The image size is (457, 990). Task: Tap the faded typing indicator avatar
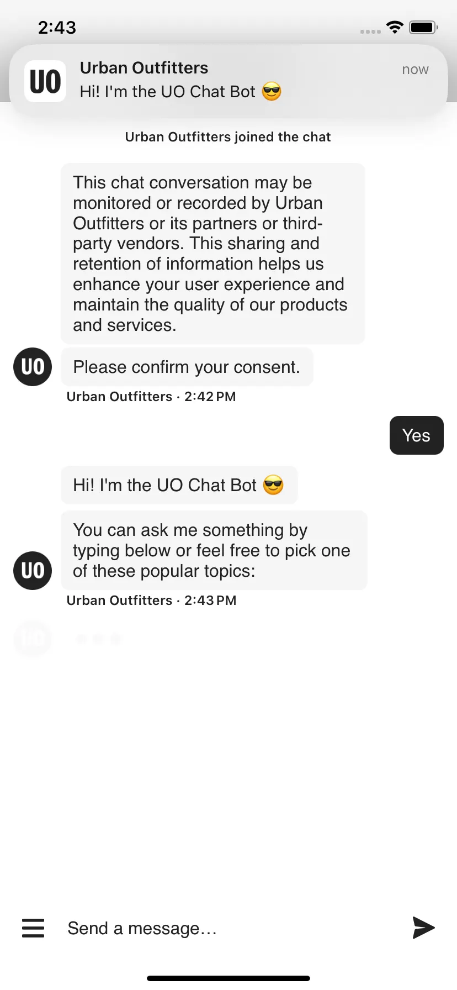pyautogui.click(x=33, y=639)
